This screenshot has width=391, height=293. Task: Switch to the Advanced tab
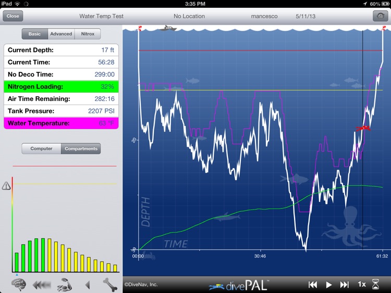point(61,34)
